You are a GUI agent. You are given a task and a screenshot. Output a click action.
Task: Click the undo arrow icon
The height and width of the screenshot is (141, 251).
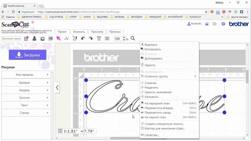point(83,38)
